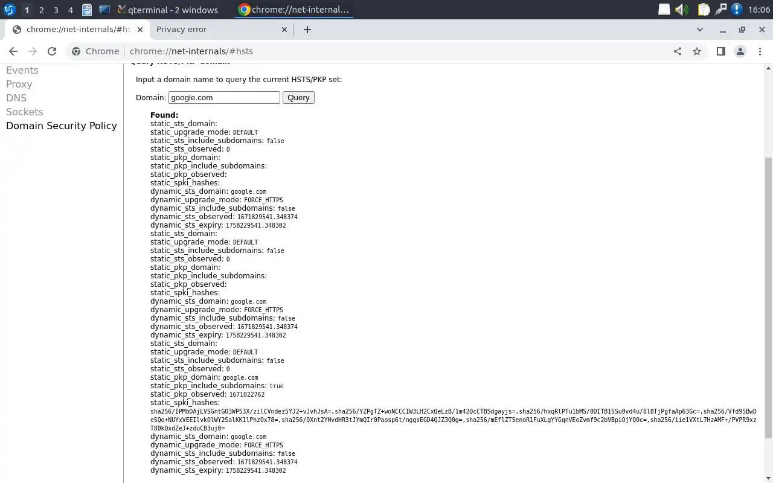
Task: Click the address bar URL
Action: tap(191, 51)
